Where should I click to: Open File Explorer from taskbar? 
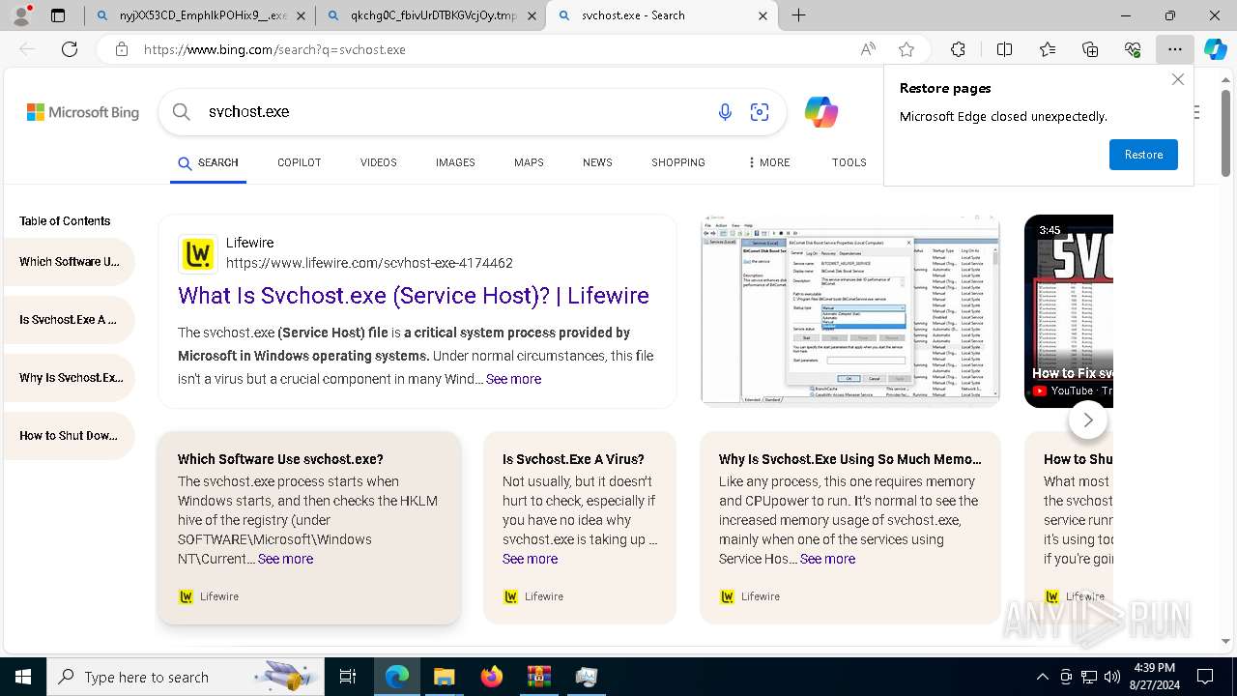click(444, 677)
